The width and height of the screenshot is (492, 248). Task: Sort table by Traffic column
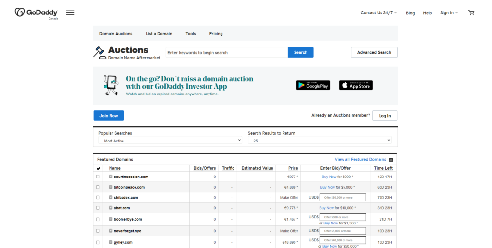228,168
